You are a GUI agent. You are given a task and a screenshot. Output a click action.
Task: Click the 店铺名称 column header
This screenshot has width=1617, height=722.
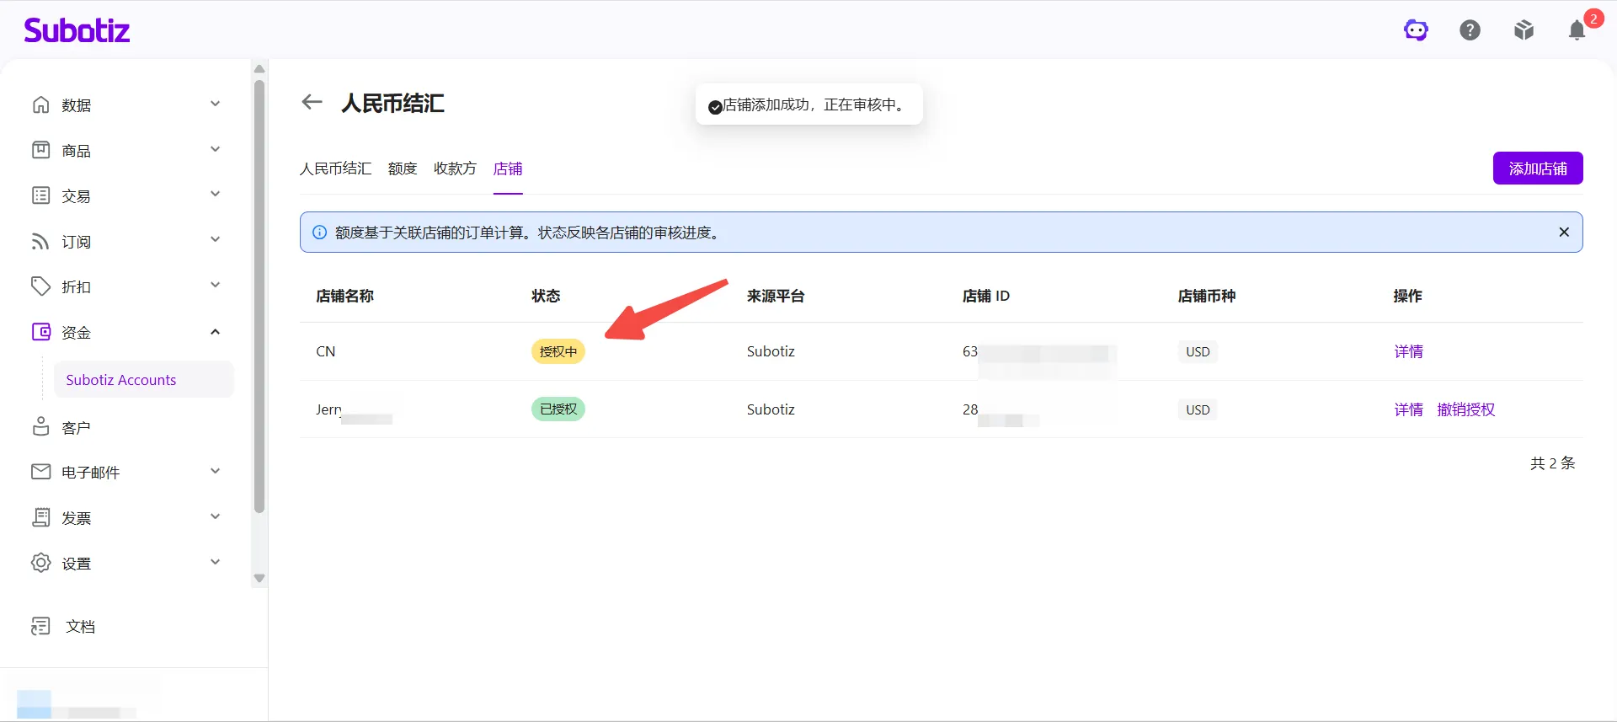tap(344, 296)
